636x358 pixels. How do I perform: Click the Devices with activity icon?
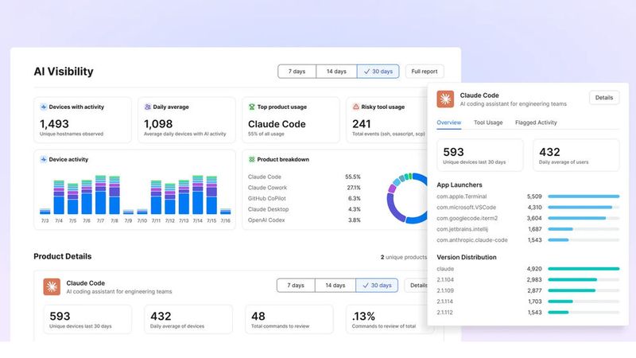point(44,107)
